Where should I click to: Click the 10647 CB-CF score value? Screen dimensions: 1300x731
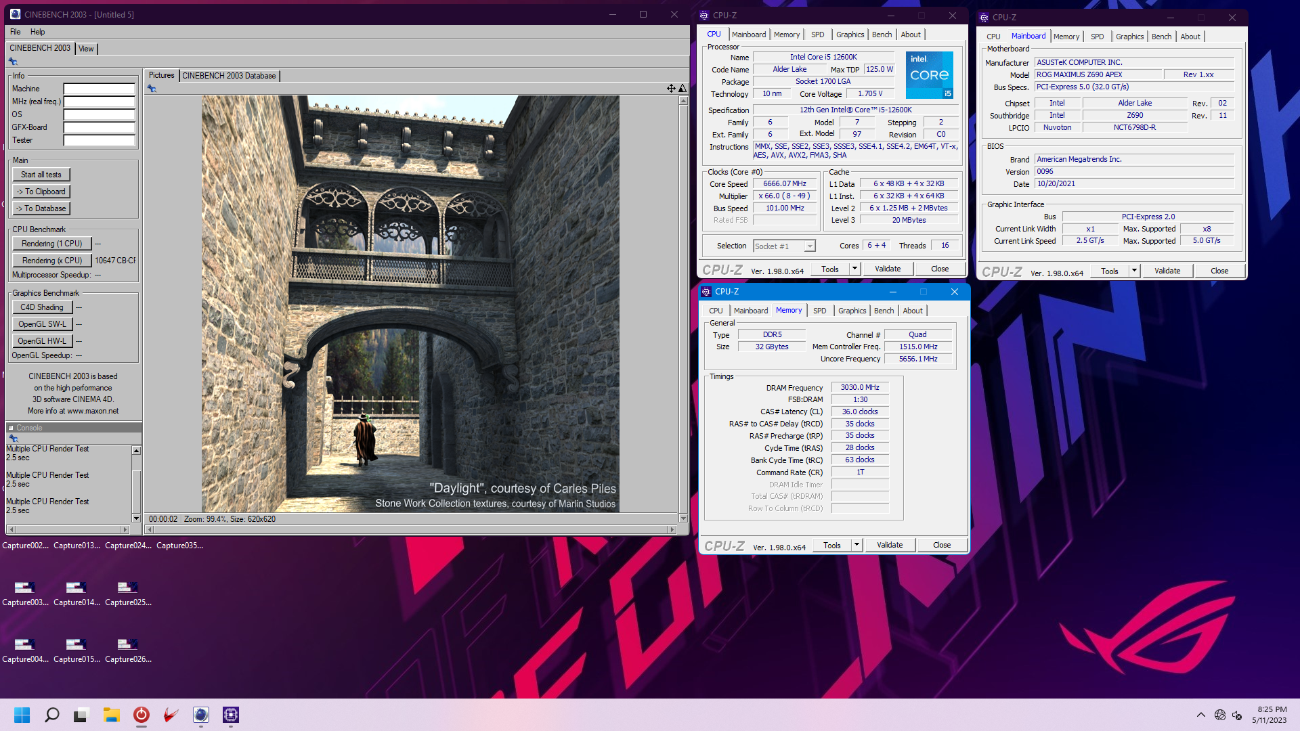coord(115,261)
